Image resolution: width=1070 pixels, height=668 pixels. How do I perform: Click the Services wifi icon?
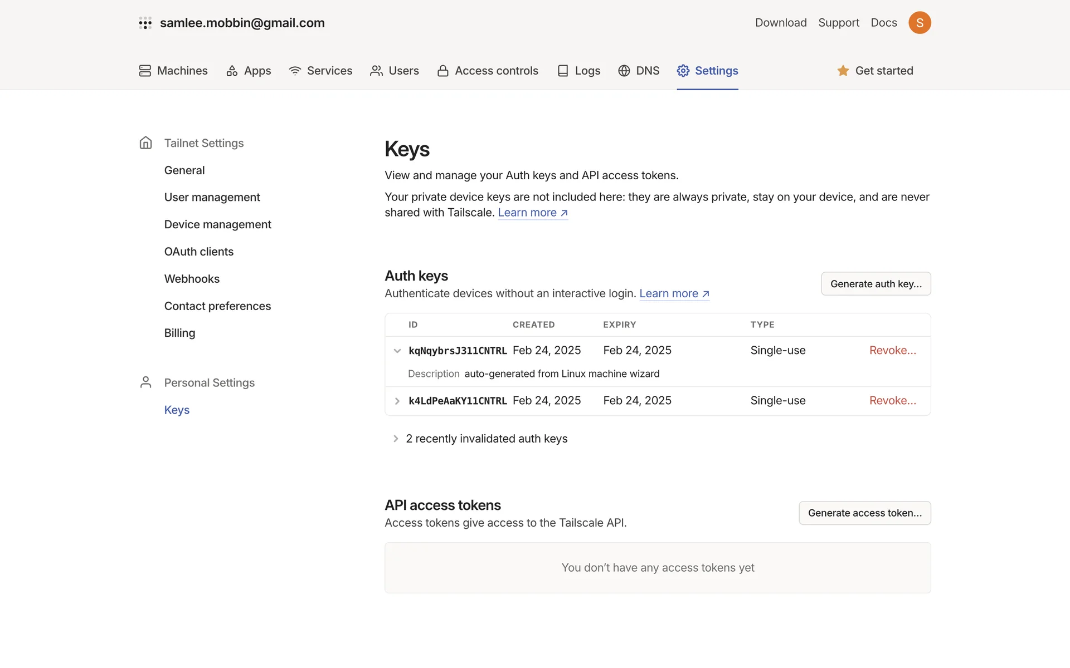[x=295, y=71]
